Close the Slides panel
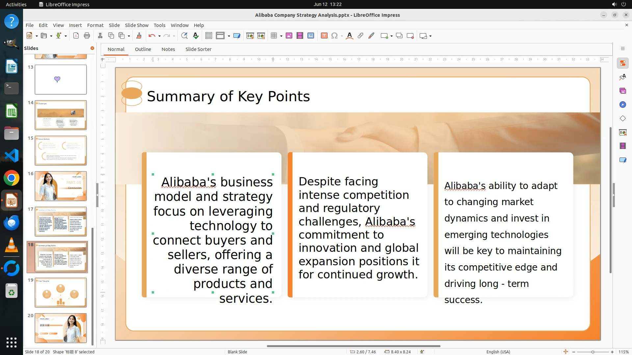Screen dimensions: 632x355 (92, 48)
